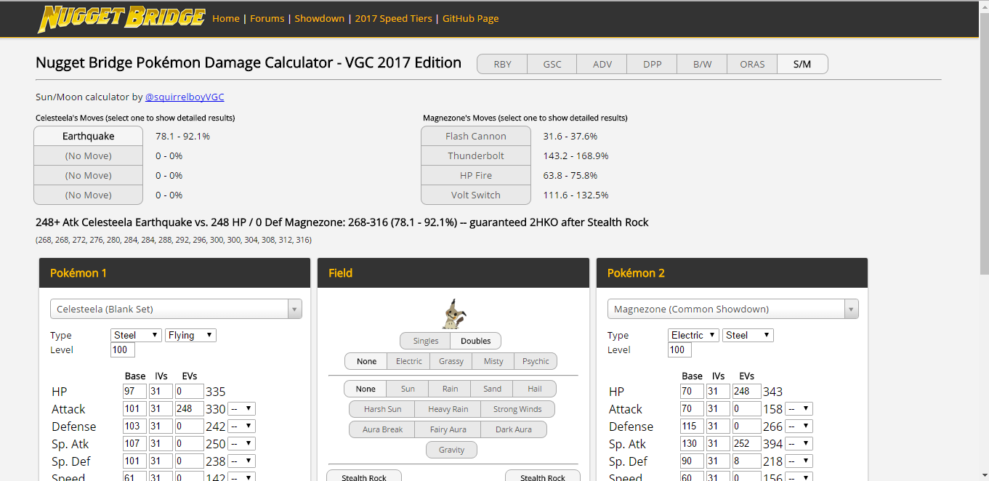Toggle Rain weather option

450,389
